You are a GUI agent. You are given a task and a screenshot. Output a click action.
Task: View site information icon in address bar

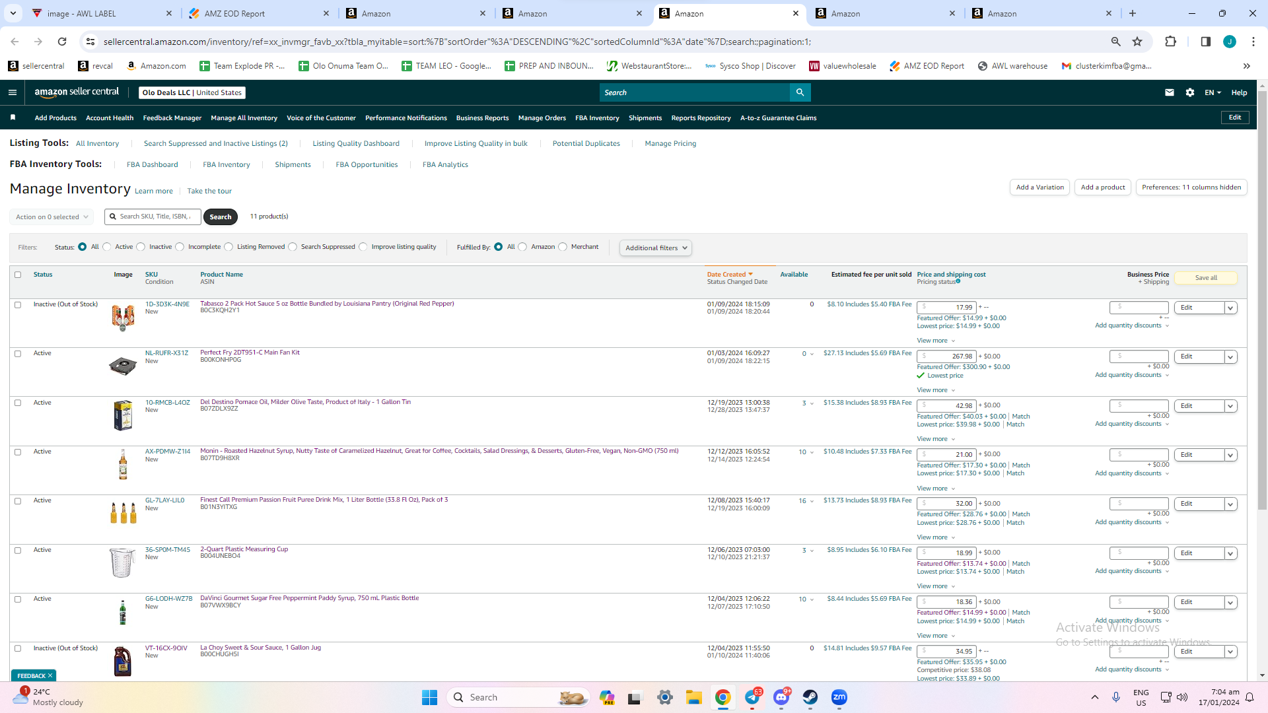point(90,42)
